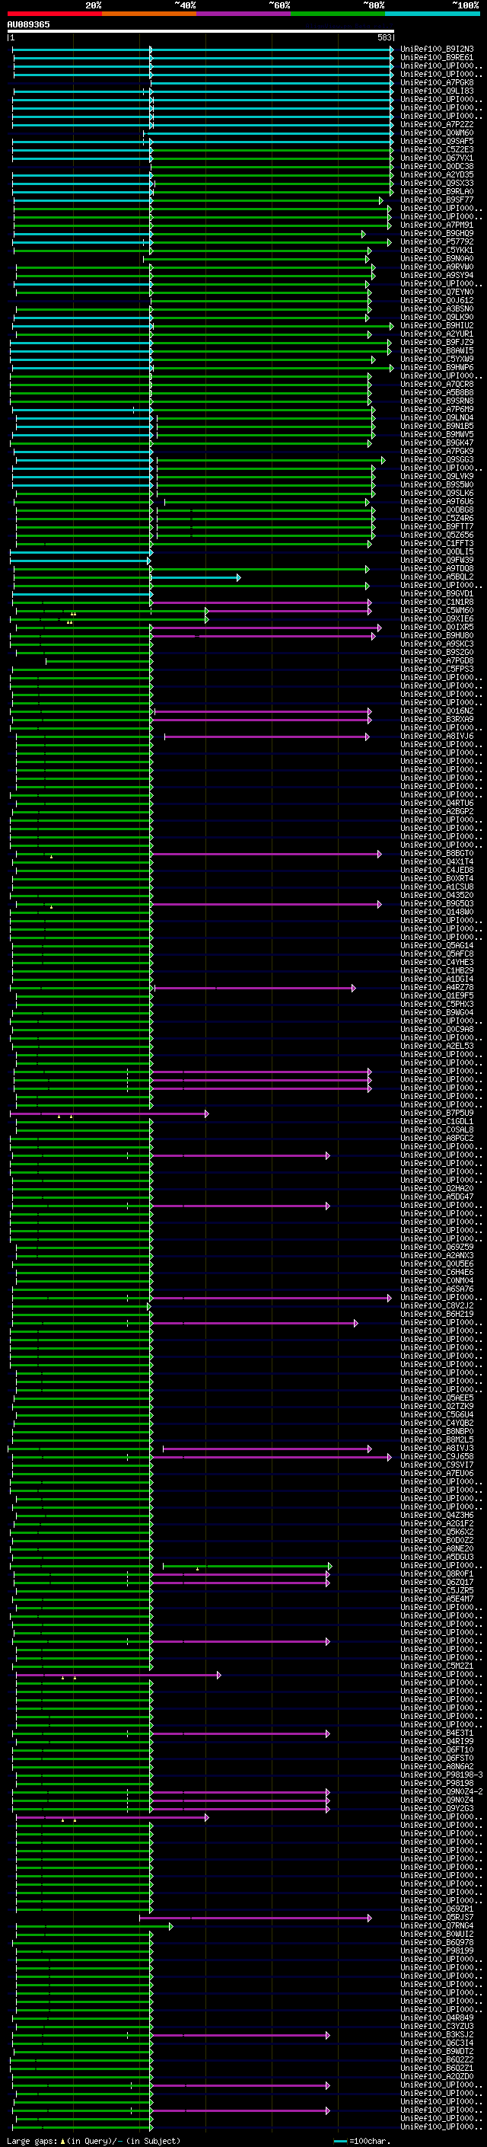Select hit label UniRef100_B9HWP6
Image resolution: width=487 pixels, height=2147 pixels.
point(437,368)
